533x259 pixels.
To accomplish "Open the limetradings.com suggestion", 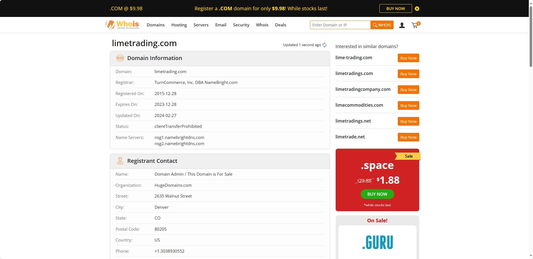I will coord(354,73).
